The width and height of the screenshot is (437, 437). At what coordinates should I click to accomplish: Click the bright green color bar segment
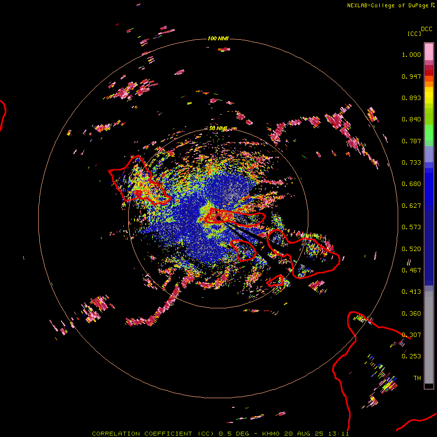pos(429,133)
